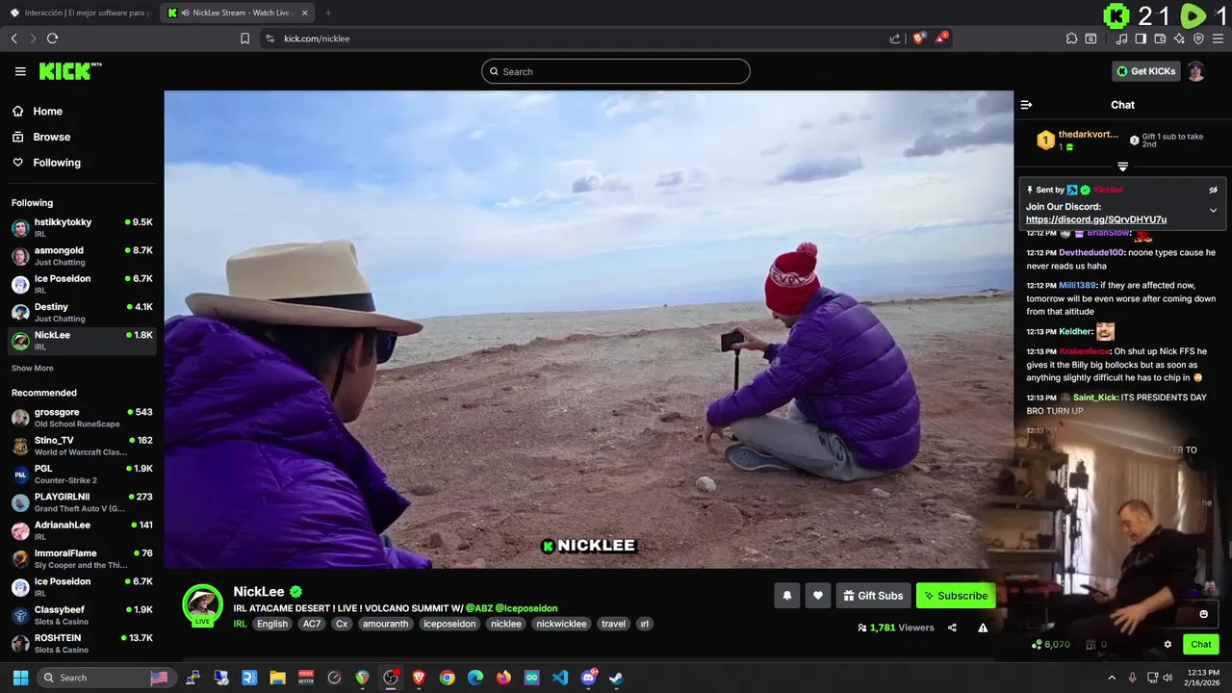
Task: Click the Get KICKs button
Action: point(1146,71)
